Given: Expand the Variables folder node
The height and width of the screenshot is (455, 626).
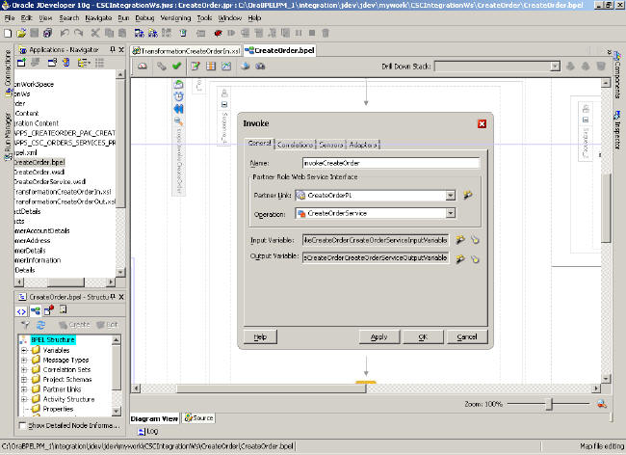Looking at the screenshot, I should click(x=24, y=350).
